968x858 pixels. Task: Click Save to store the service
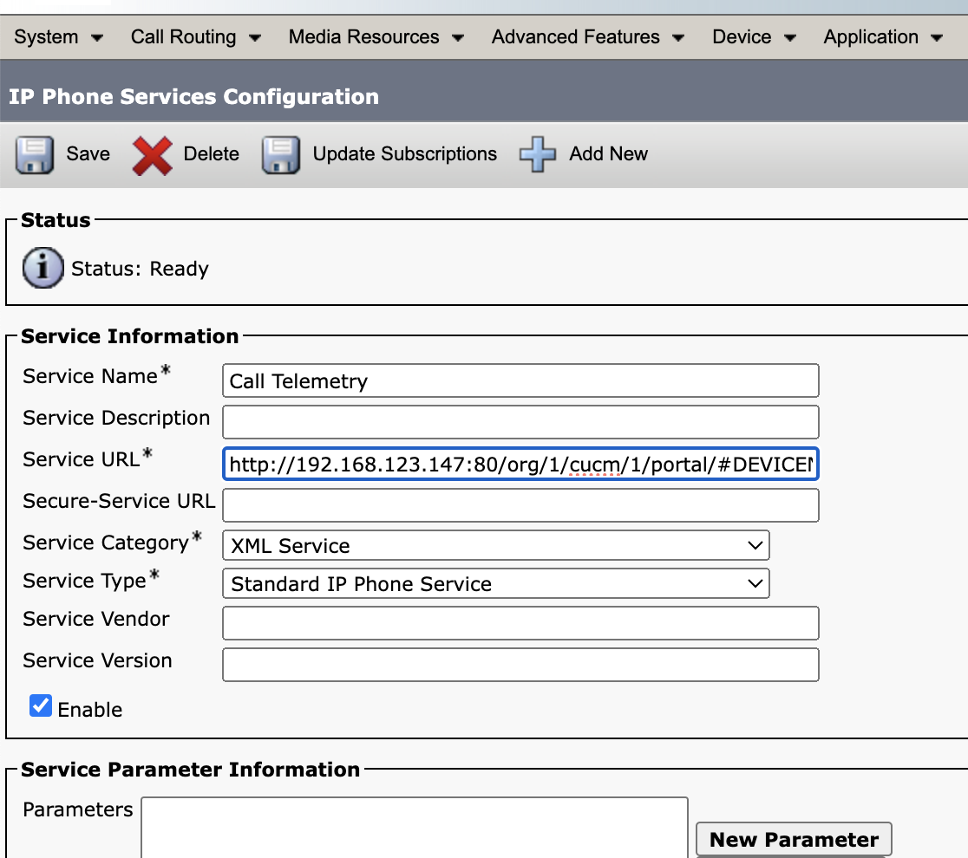(x=87, y=153)
